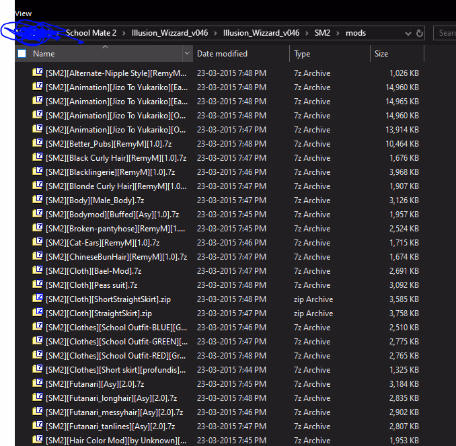Select file [SM2][Better_Pubs][RemyM][1.0].7z
The width and height of the screenshot is (456, 446).
pos(108,144)
